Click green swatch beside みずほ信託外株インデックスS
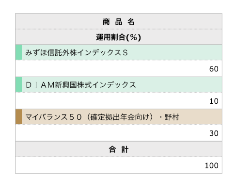 tap(19, 52)
